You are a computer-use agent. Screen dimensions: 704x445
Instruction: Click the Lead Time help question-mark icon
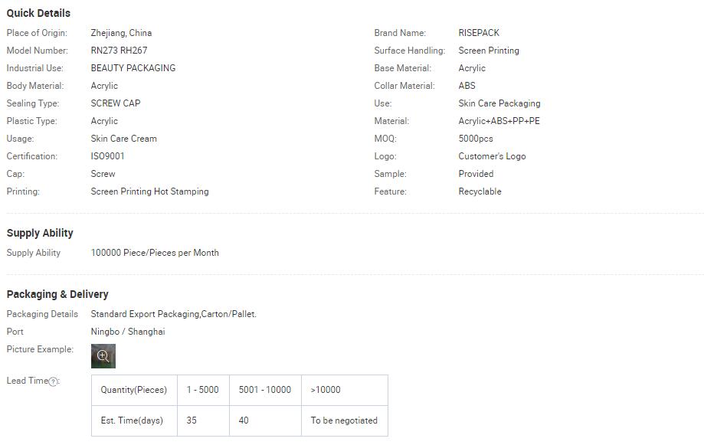click(x=53, y=381)
